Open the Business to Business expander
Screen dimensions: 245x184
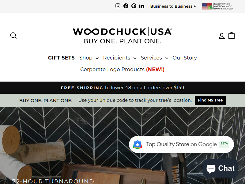click(x=173, y=6)
